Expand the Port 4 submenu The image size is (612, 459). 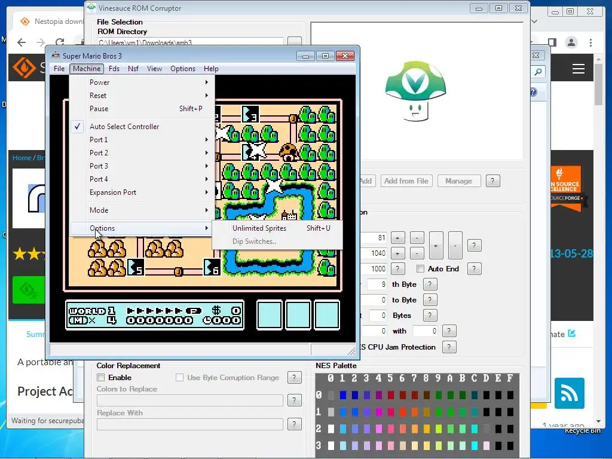pyautogui.click(x=142, y=179)
